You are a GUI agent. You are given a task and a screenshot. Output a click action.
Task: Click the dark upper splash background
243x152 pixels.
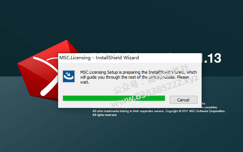121,23
